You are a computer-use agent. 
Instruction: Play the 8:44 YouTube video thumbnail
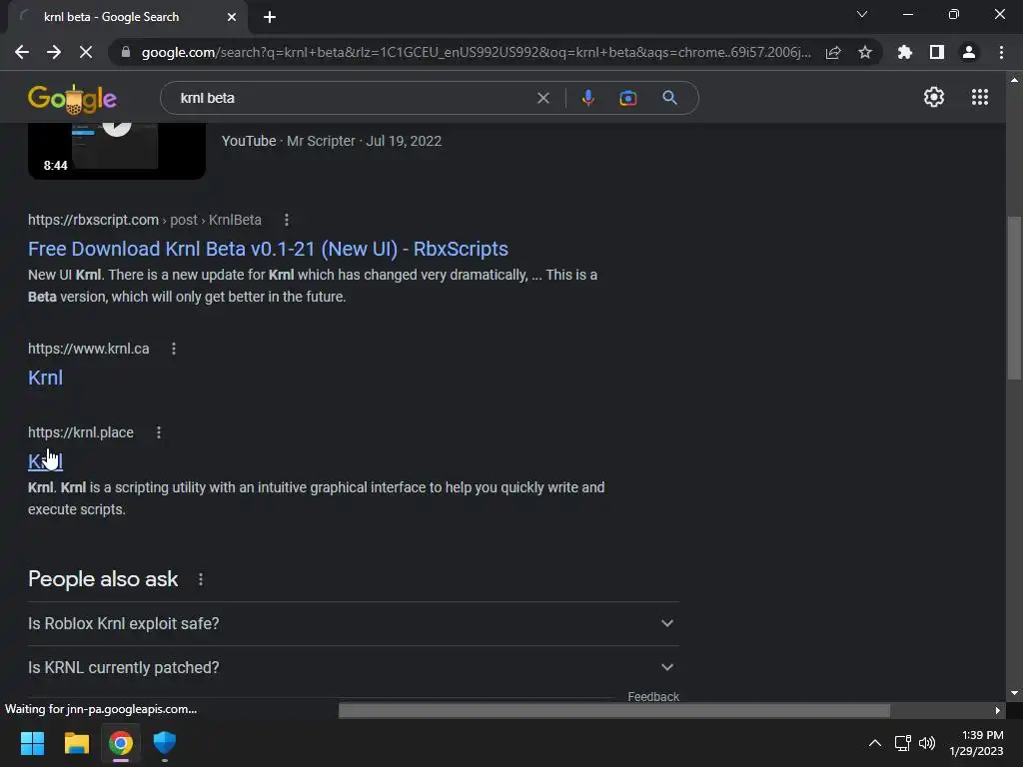117,151
